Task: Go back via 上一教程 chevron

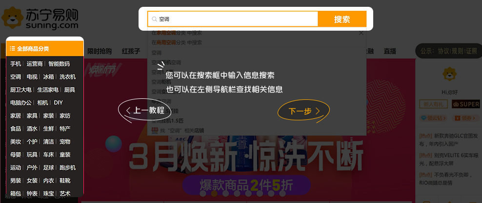Action: [144, 111]
